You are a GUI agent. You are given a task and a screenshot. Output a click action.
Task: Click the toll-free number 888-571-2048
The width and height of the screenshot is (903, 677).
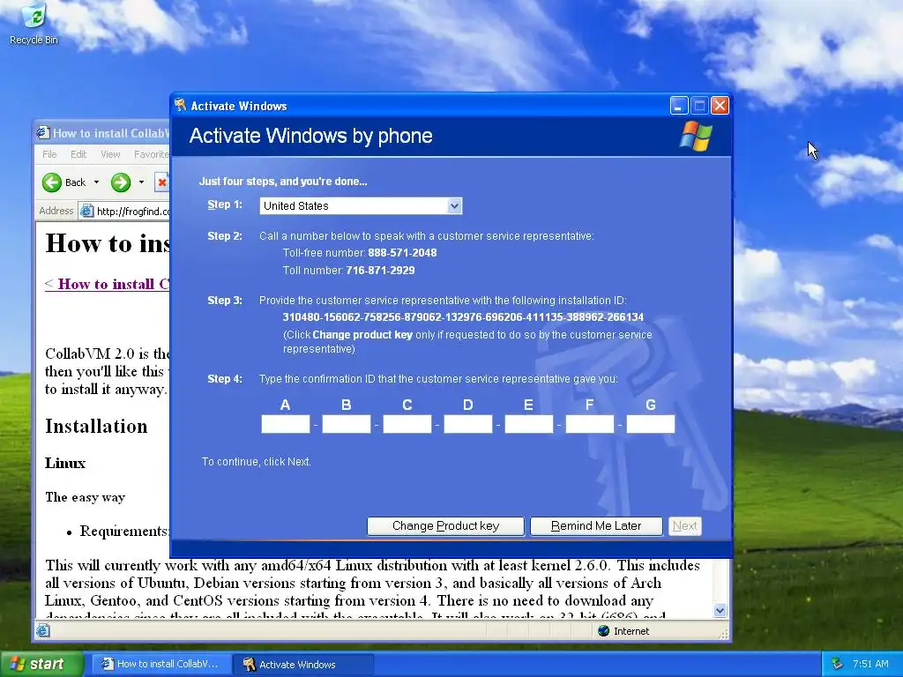coord(402,253)
